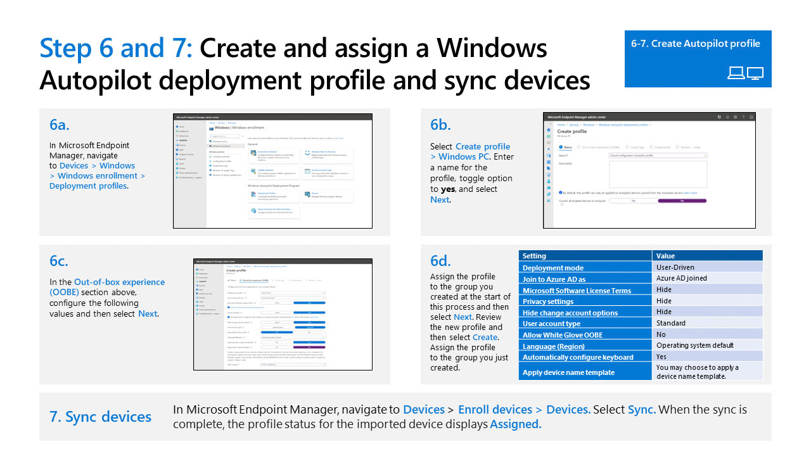Click the Enter a name field in 6c
Viewport: 811px width, 456px height.
[293, 365]
